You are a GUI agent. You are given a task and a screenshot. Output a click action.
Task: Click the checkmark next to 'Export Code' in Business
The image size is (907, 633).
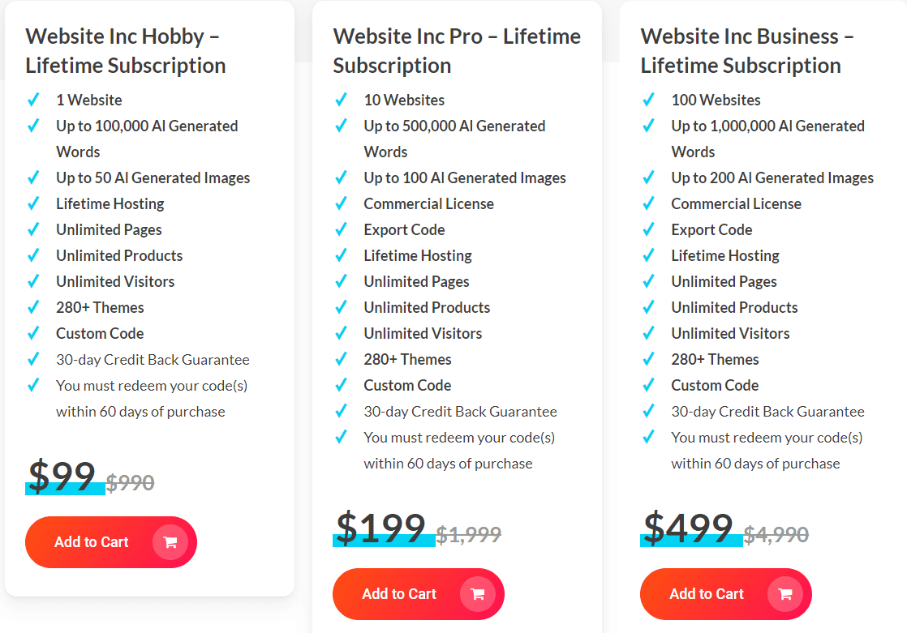pyautogui.click(x=649, y=229)
